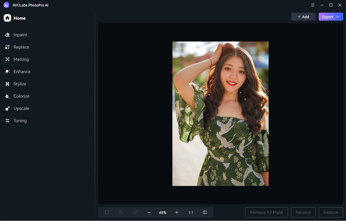Open the Home page
This screenshot has width=346, height=221.
click(x=15, y=18)
